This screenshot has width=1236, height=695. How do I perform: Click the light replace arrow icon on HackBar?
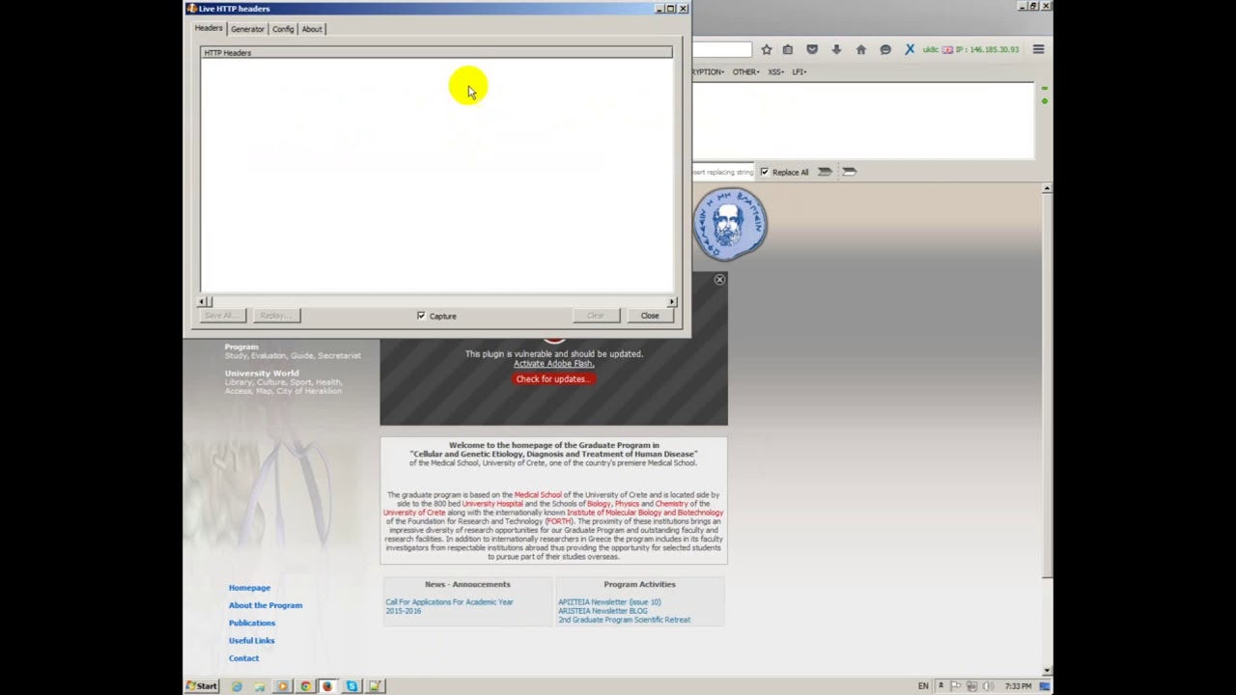849,172
